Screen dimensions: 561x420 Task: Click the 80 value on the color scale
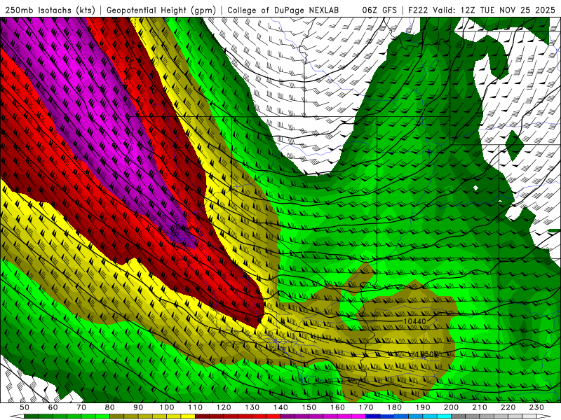pyautogui.click(x=110, y=407)
